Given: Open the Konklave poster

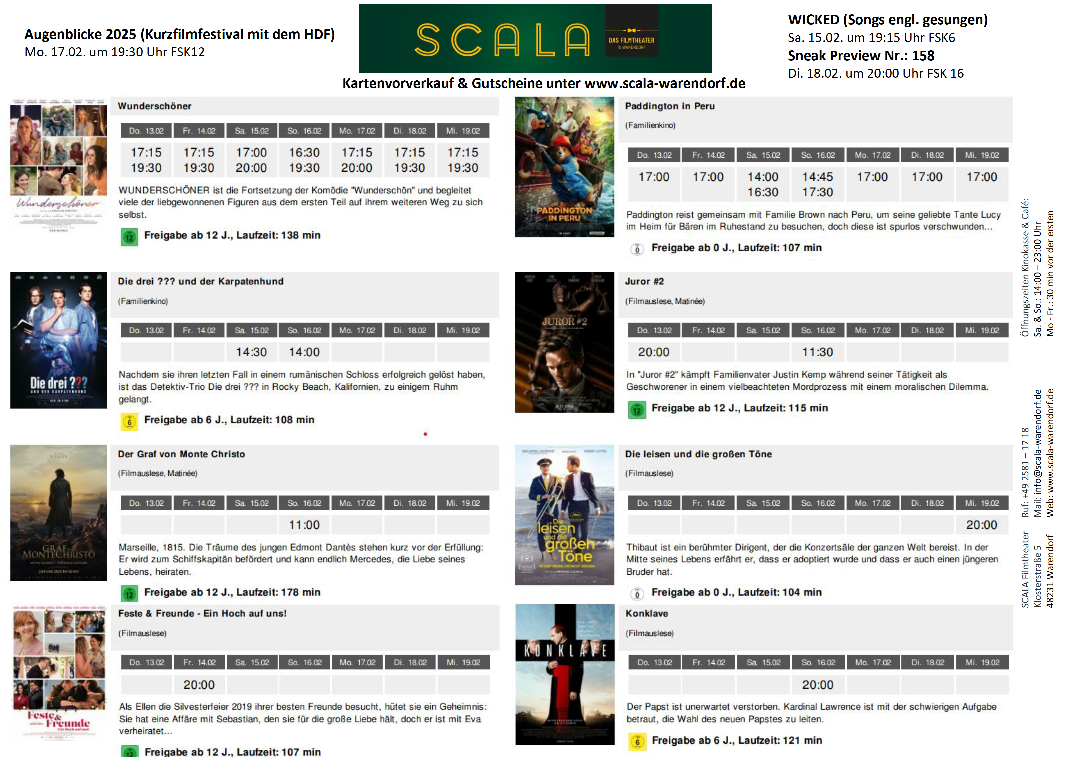Looking at the screenshot, I should tap(565, 674).
